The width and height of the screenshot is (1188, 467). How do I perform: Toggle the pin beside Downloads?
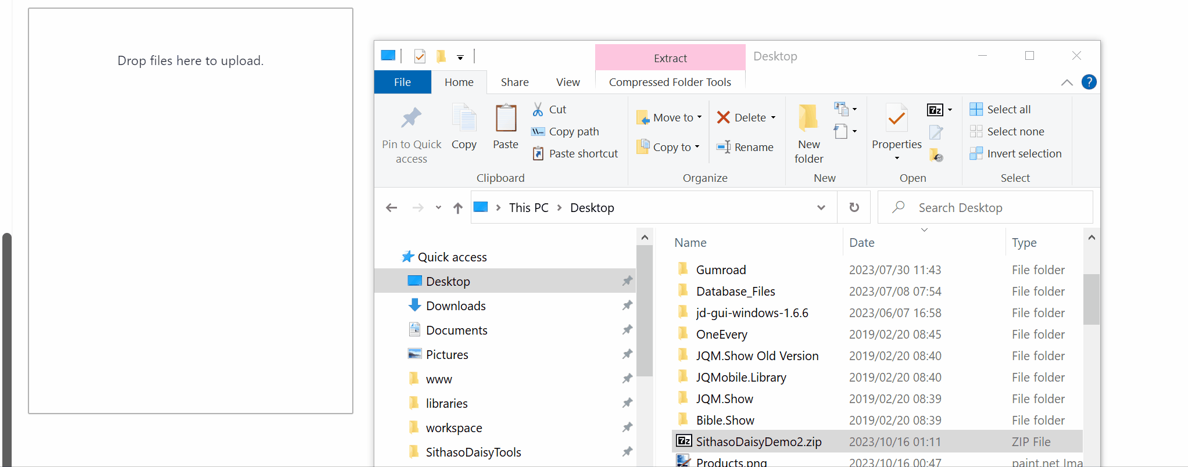point(627,306)
